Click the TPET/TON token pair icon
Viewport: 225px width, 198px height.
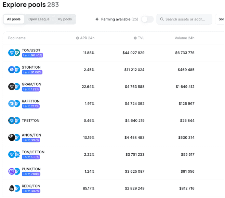coord(14,121)
